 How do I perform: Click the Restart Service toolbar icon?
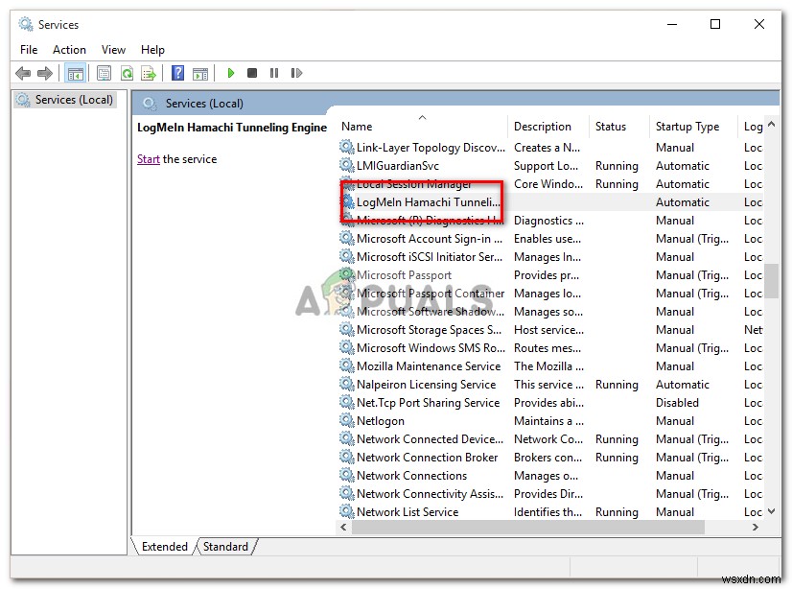(296, 73)
